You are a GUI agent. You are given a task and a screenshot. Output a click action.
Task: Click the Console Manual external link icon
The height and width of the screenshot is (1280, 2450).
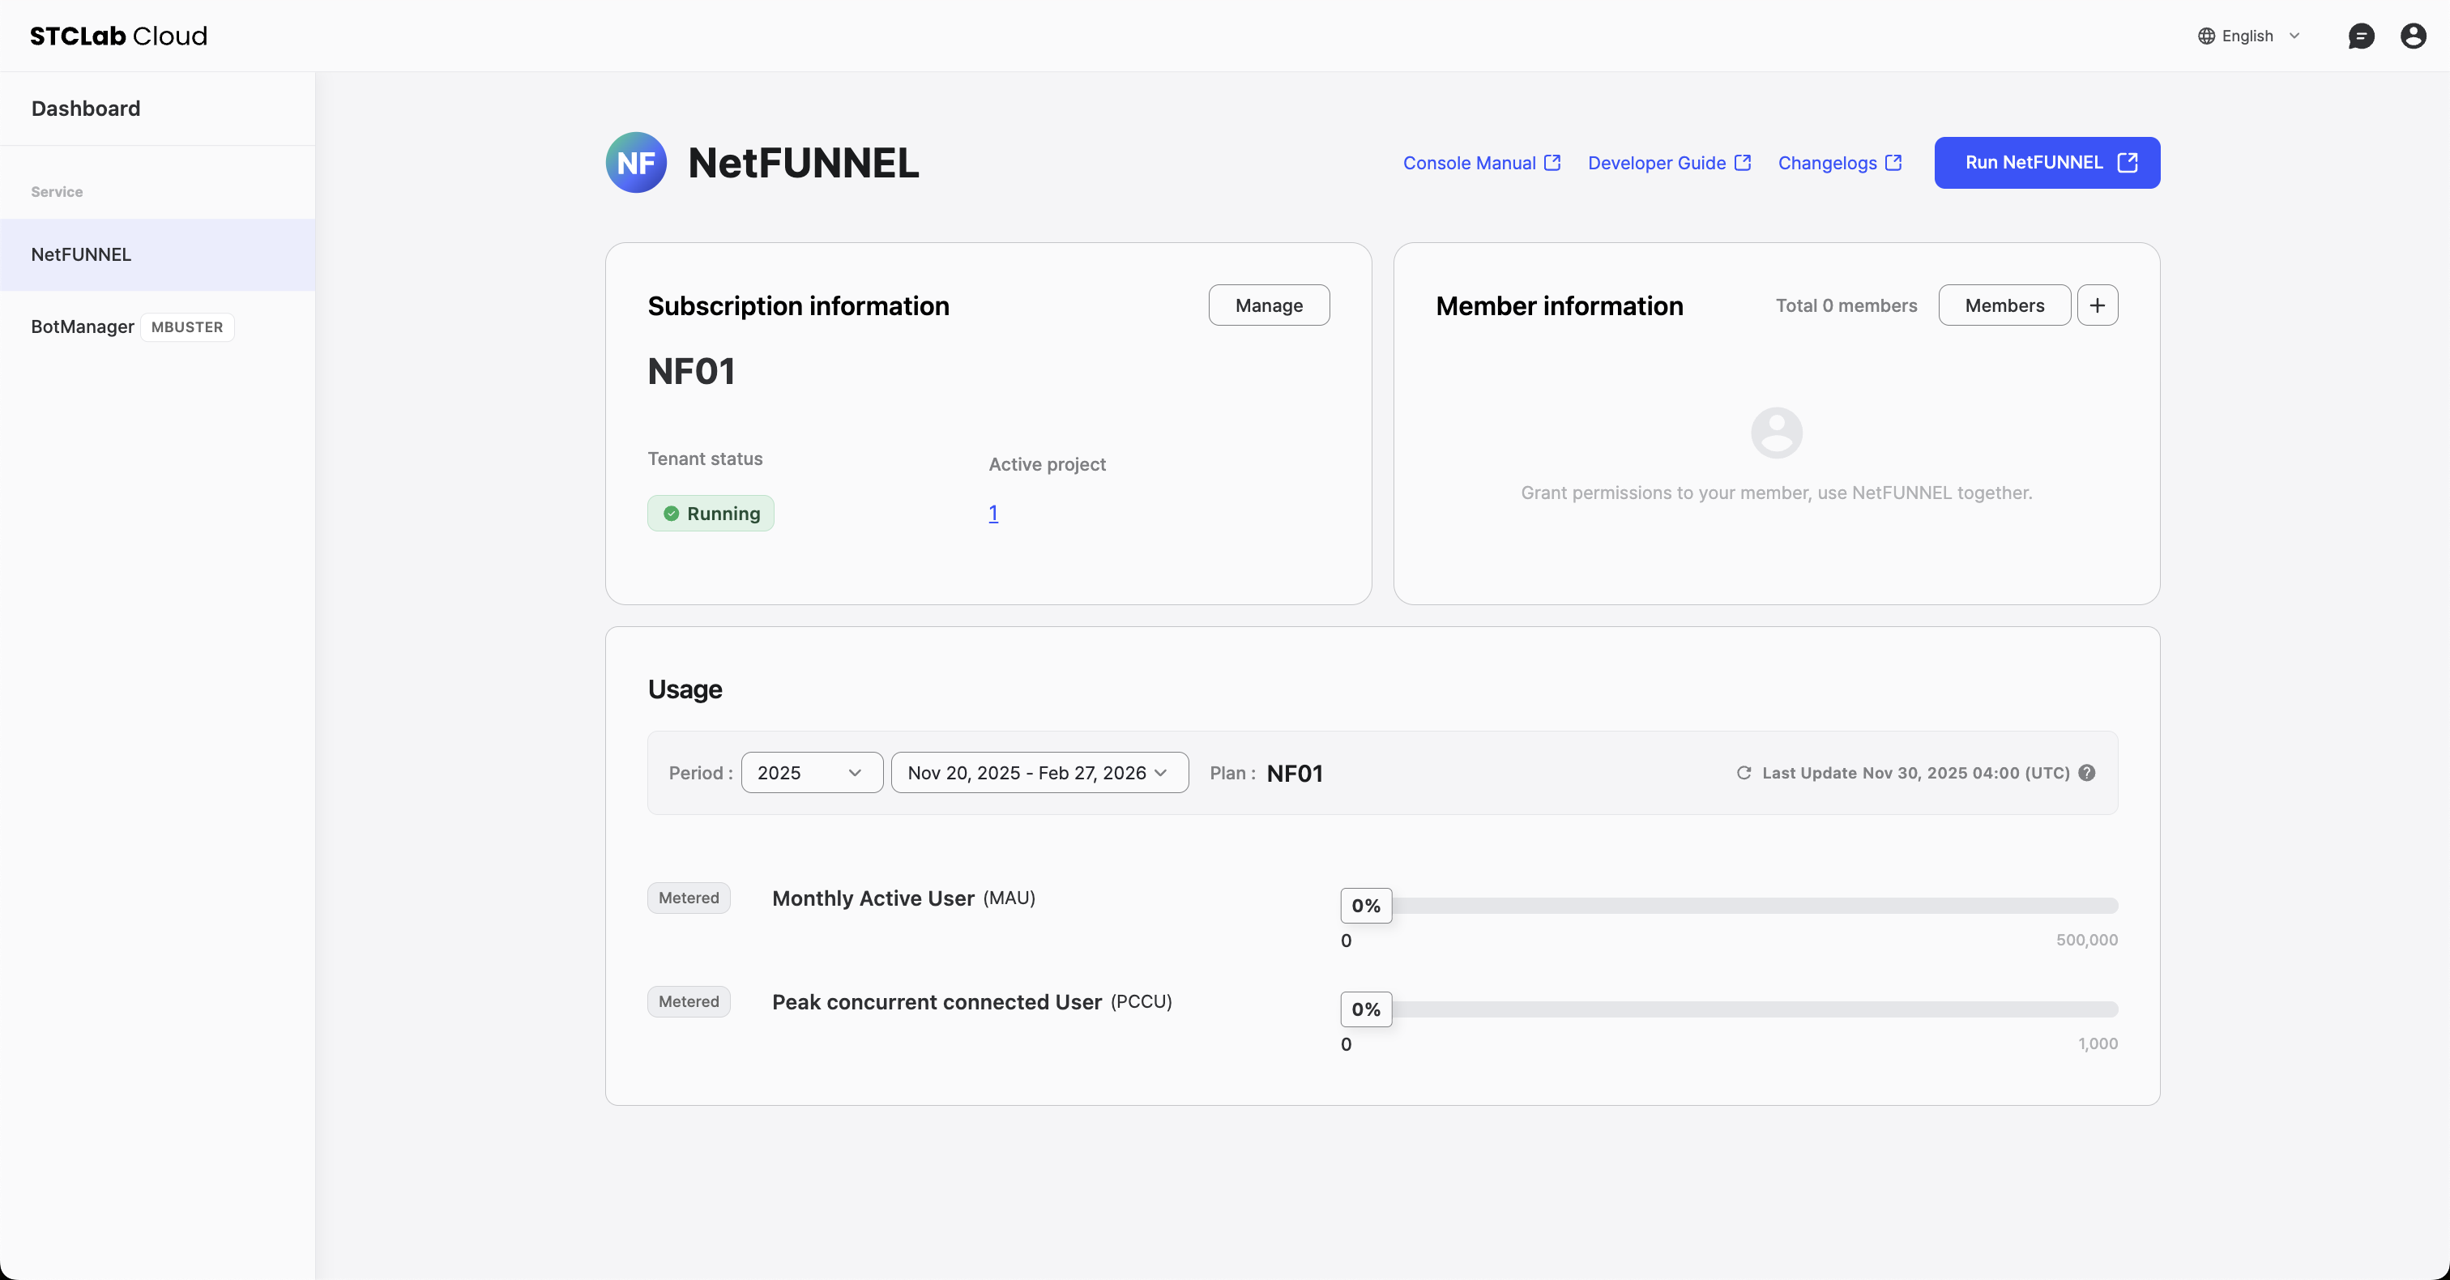coord(1552,163)
